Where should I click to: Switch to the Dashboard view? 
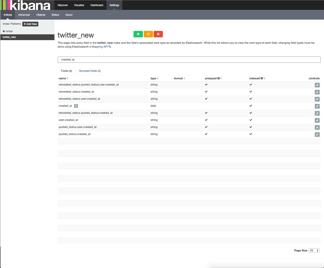tap(97, 5)
